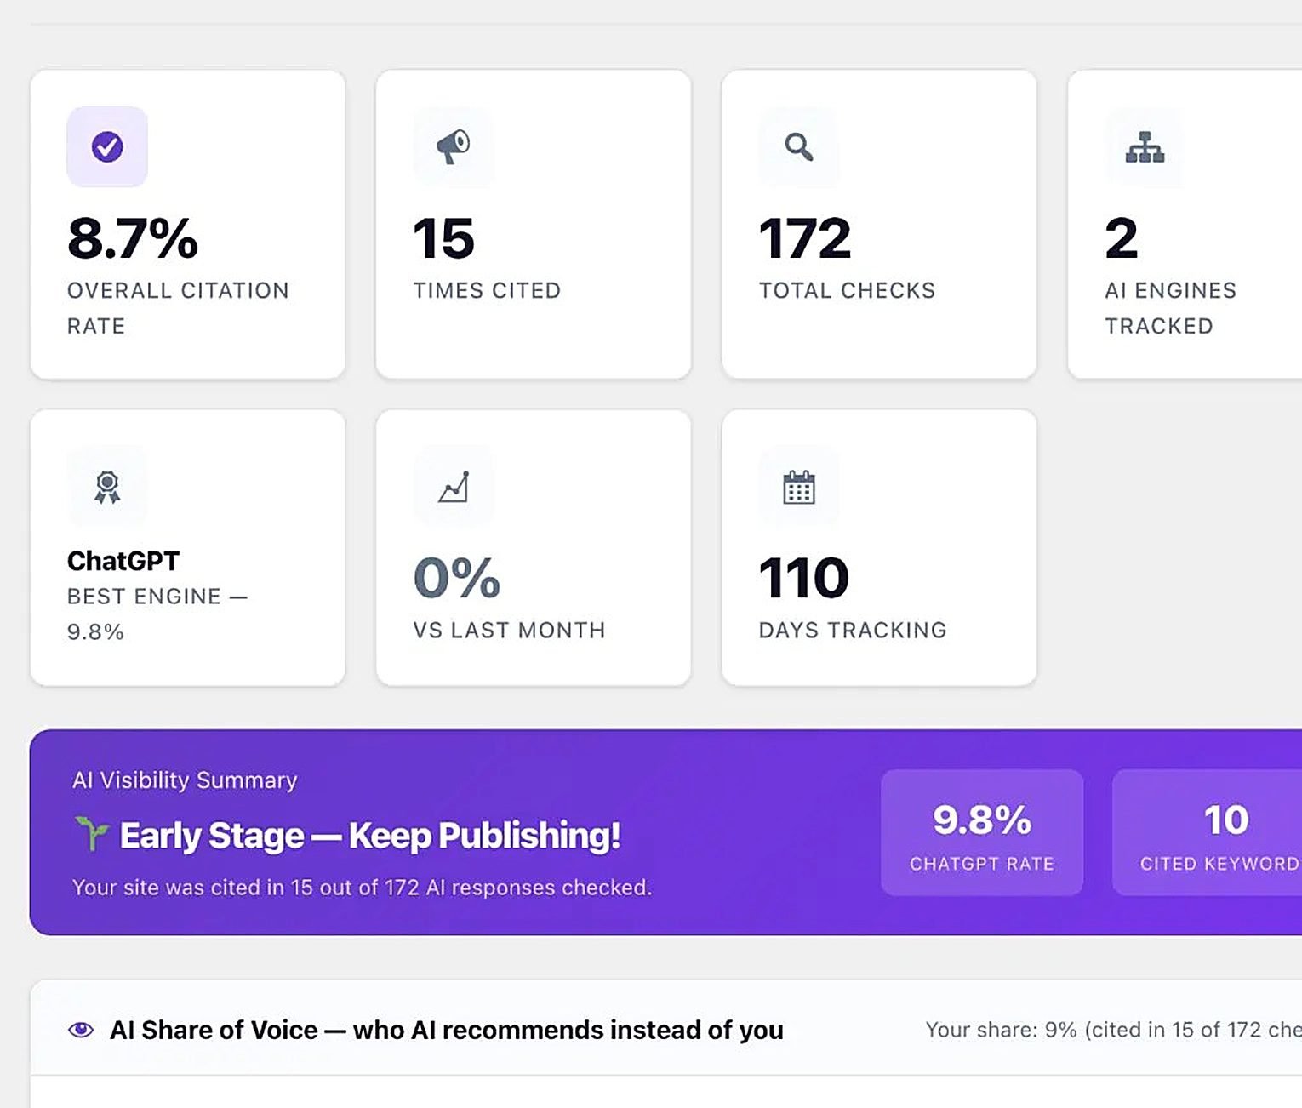Click the trend chart icon above 0%
The width and height of the screenshot is (1302, 1108).
(453, 487)
